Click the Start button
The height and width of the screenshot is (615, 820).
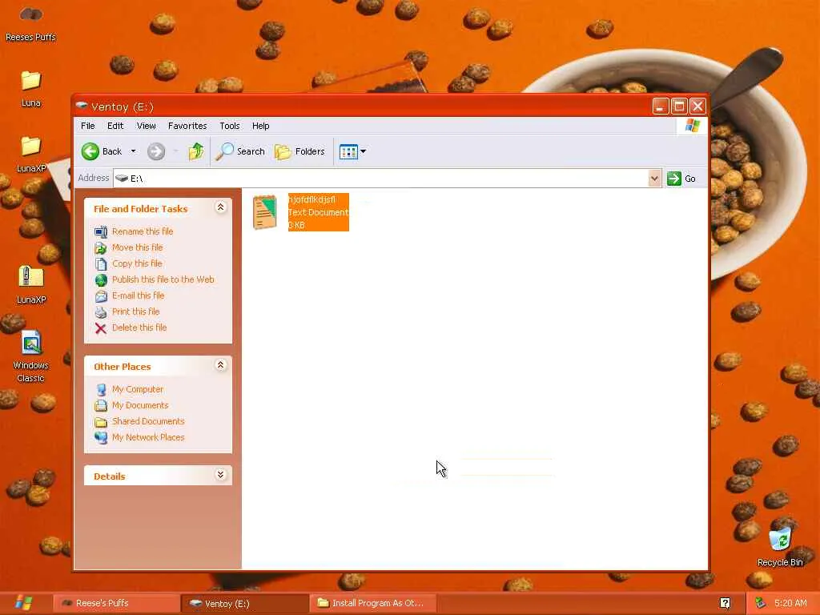coord(24,603)
